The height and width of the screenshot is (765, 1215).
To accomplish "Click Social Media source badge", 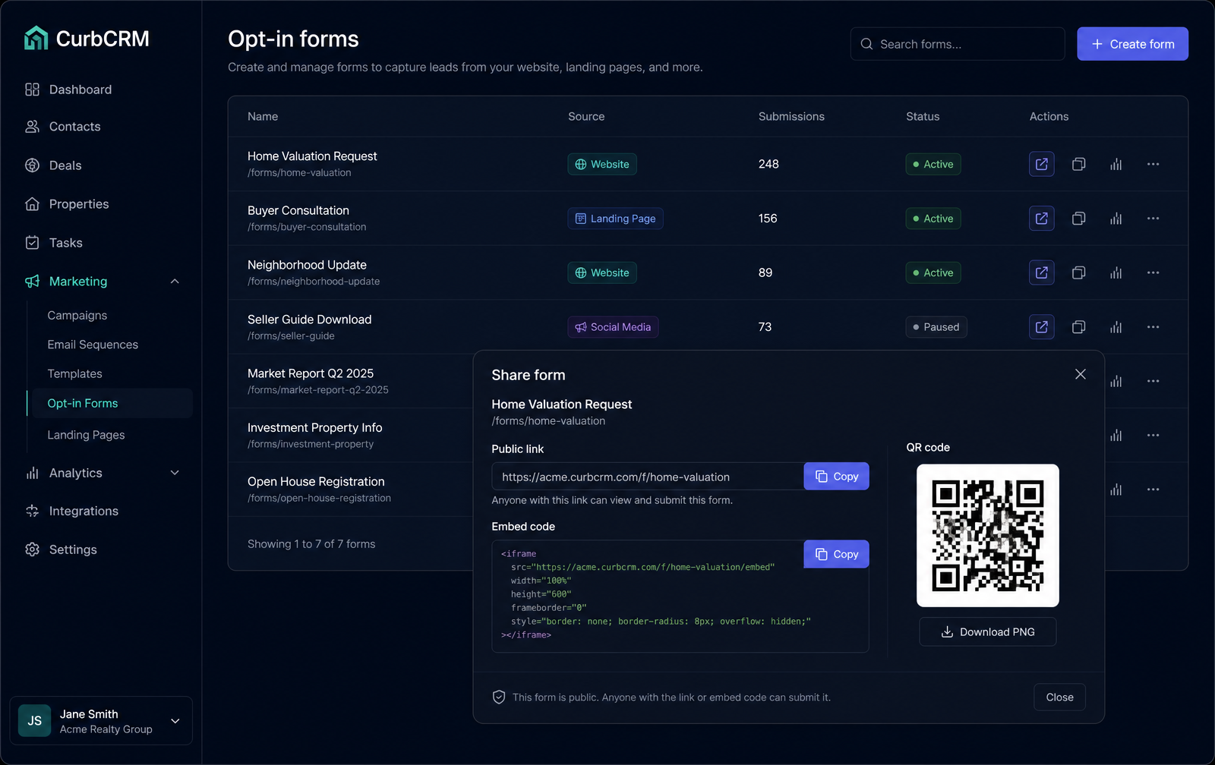I will pyautogui.click(x=613, y=327).
